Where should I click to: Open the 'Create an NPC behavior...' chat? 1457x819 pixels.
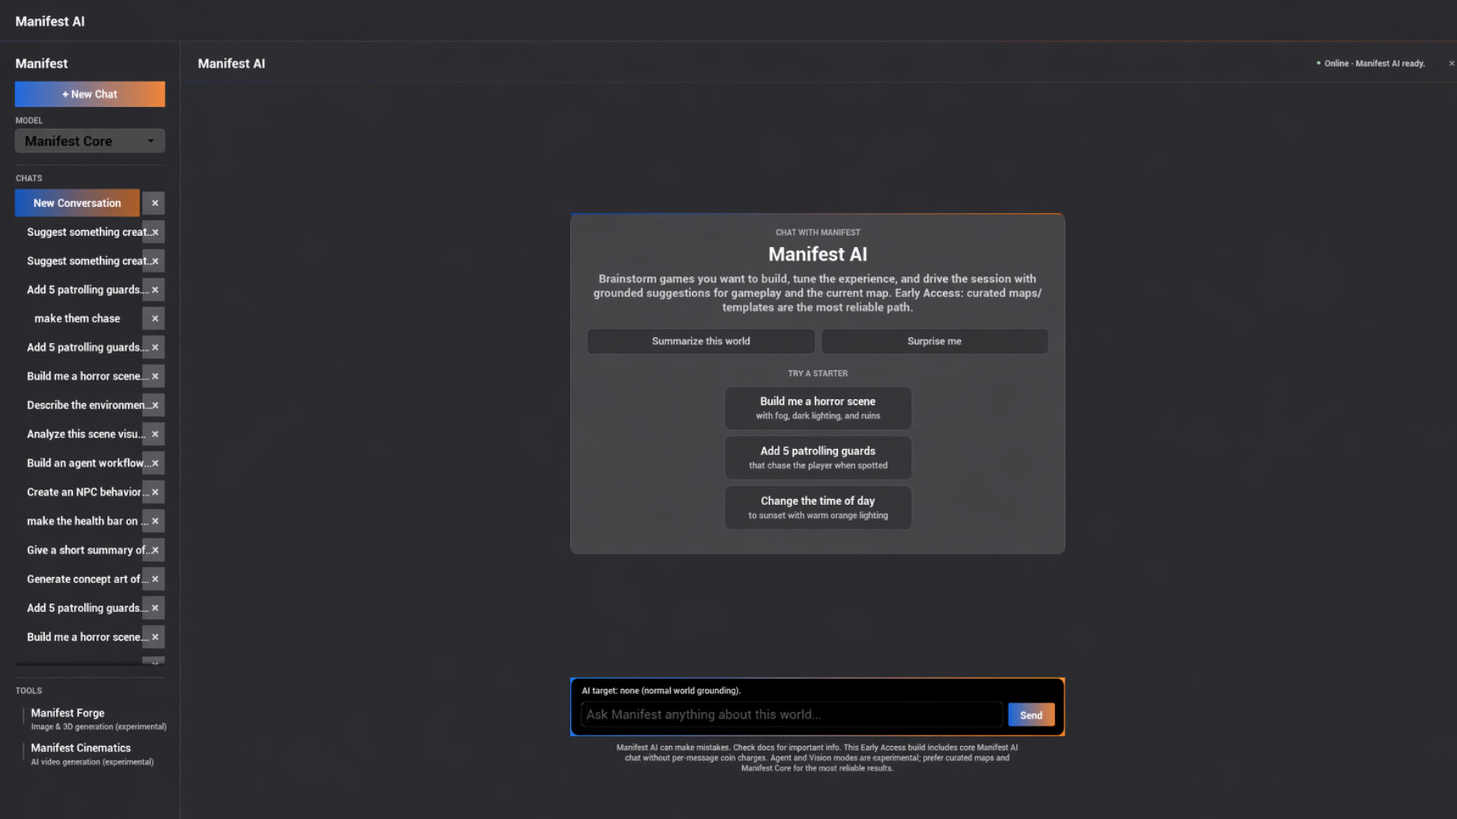tap(77, 492)
